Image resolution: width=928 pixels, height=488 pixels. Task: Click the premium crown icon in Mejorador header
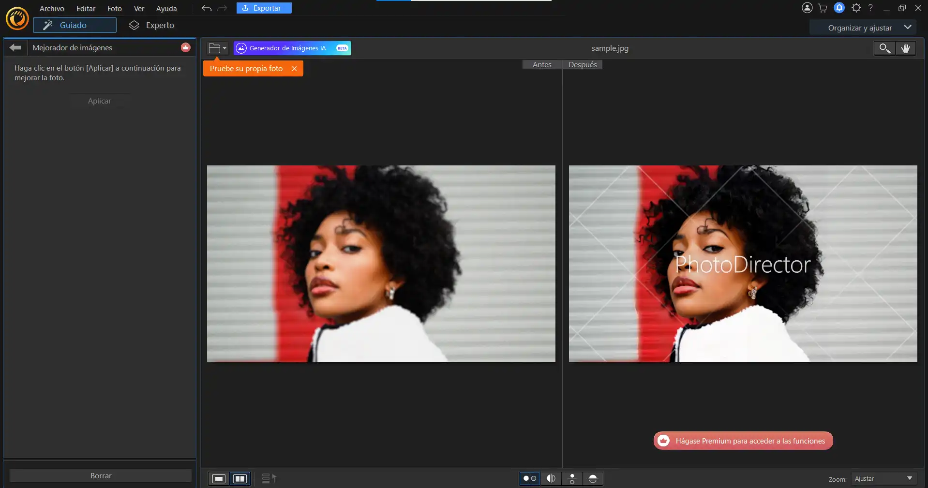tap(186, 47)
